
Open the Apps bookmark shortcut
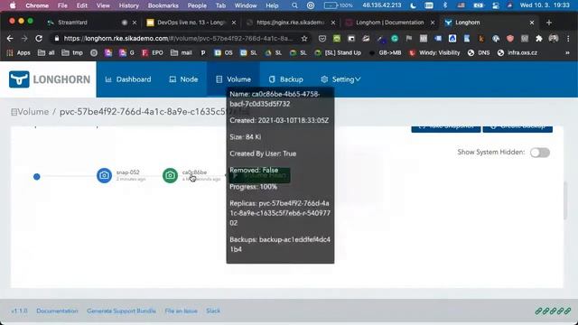tap(19, 52)
